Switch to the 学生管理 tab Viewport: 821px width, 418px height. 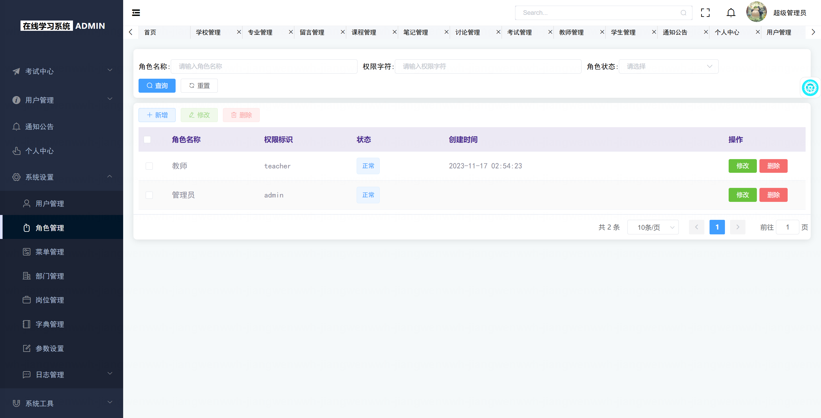point(623,32)
